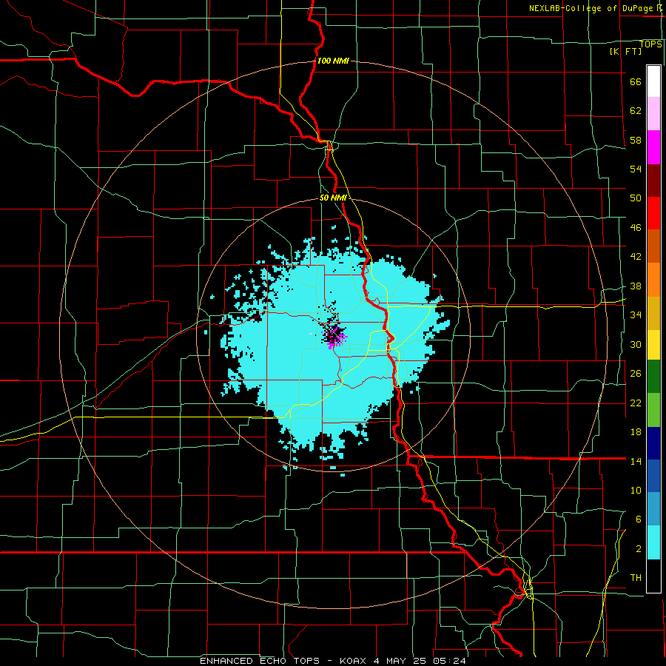Click the '05:24' timestamp in the footer
Screen dimensions: 666x666
click(449, 661)
